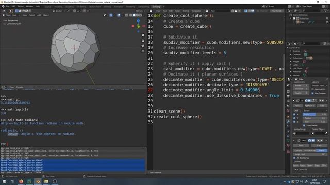Select wireframe viewport shading mode
Image resolution: width=330 pixels, height=185 pixels.
point(130,15)
